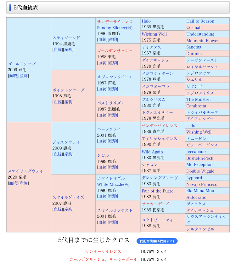Open ステイゴールド's 産駒 link
This screenshot has width=236, height=265.
point(68,50)
